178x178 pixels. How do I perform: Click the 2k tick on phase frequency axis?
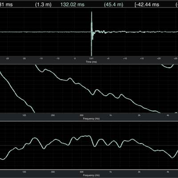[x=139, y=115]
